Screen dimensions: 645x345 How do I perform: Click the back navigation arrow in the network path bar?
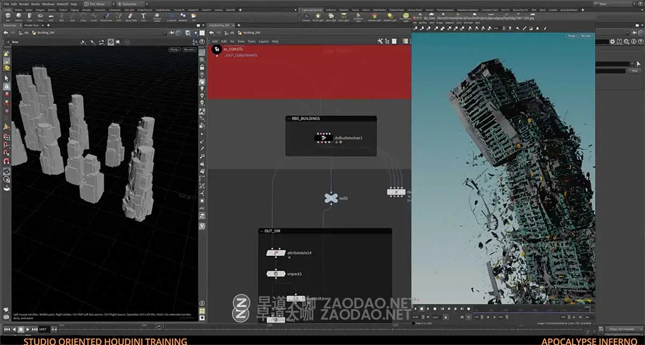211,32
